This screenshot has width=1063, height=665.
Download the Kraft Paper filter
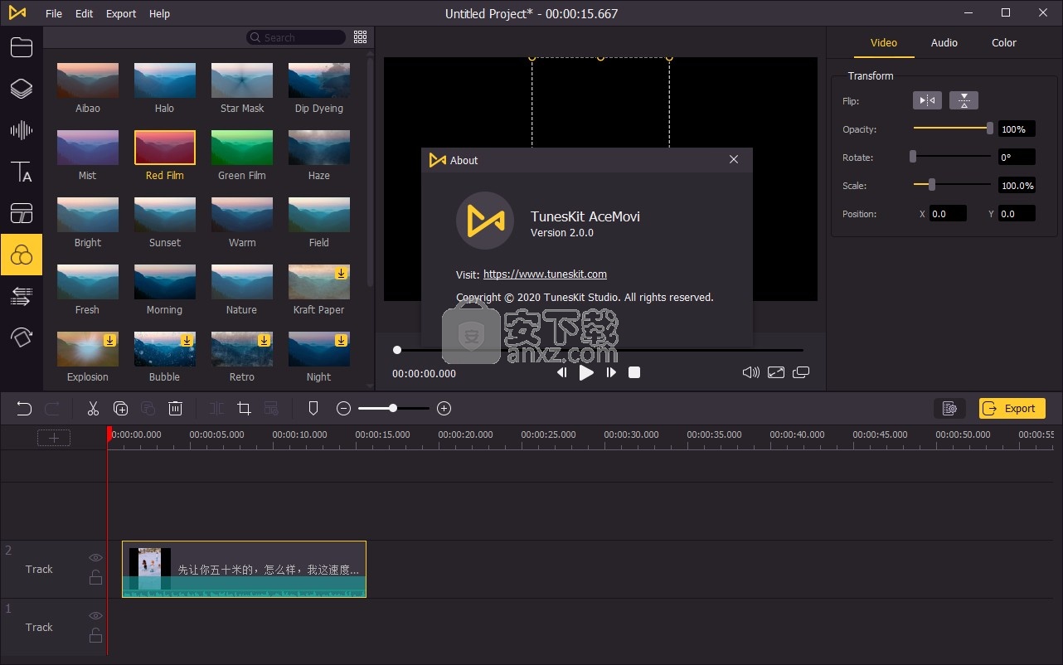pyautogui.click(x=341, y=273)
